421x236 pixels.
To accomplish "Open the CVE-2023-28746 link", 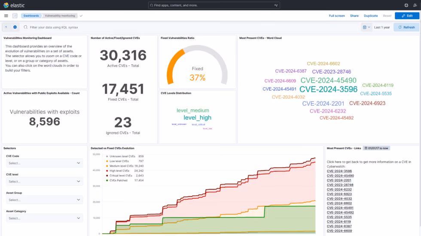I will tap(340, 185).
